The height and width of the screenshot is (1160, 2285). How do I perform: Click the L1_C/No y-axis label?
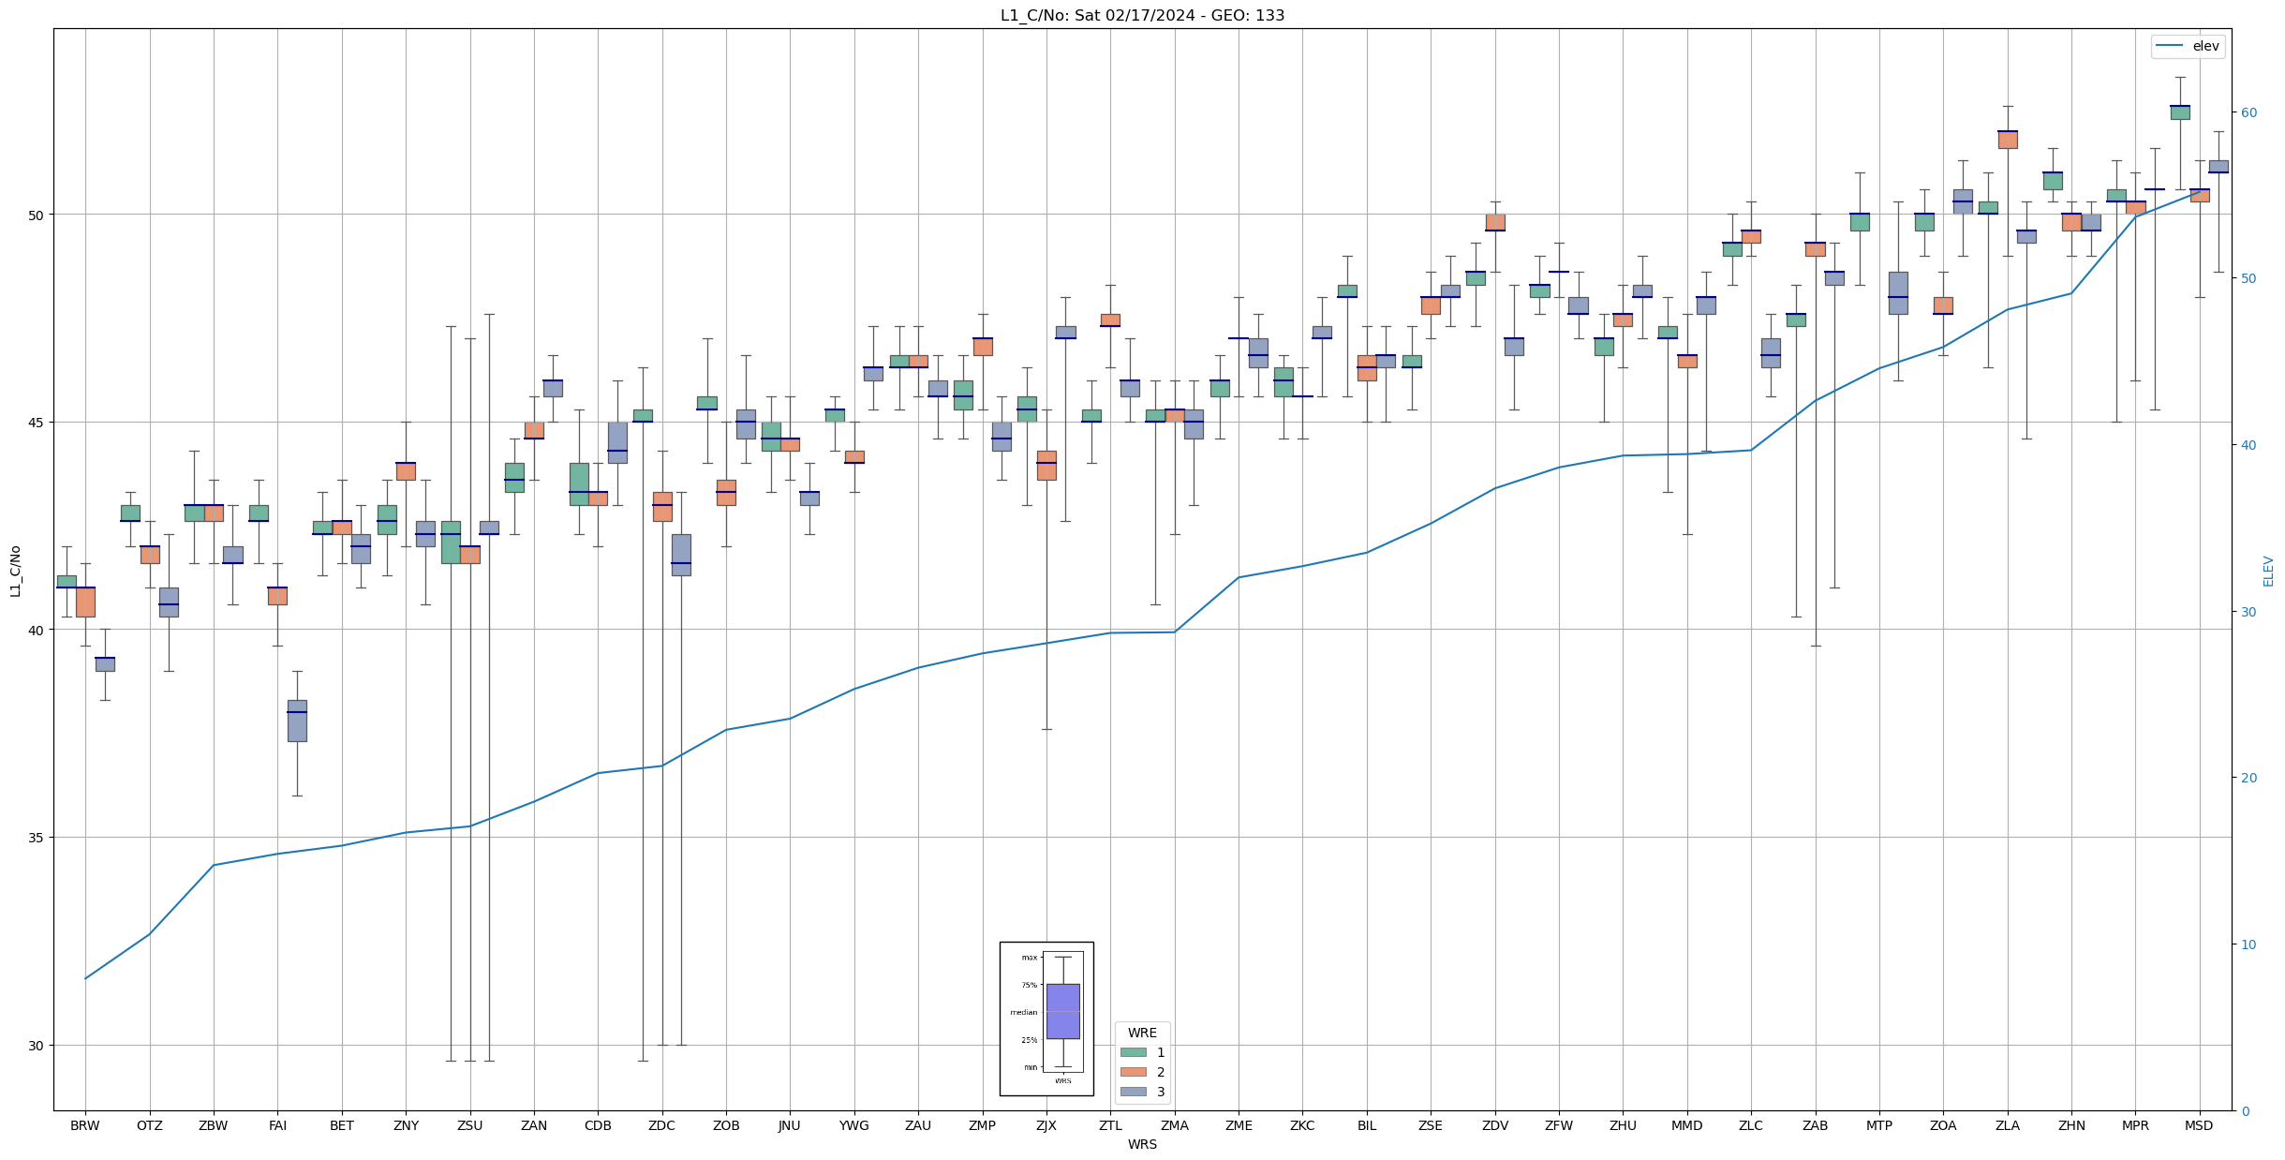click(x=15, y=571)
